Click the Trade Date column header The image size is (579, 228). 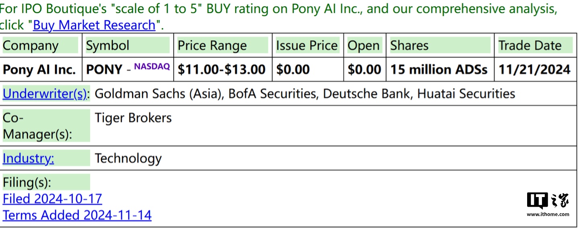coord(530,45)
